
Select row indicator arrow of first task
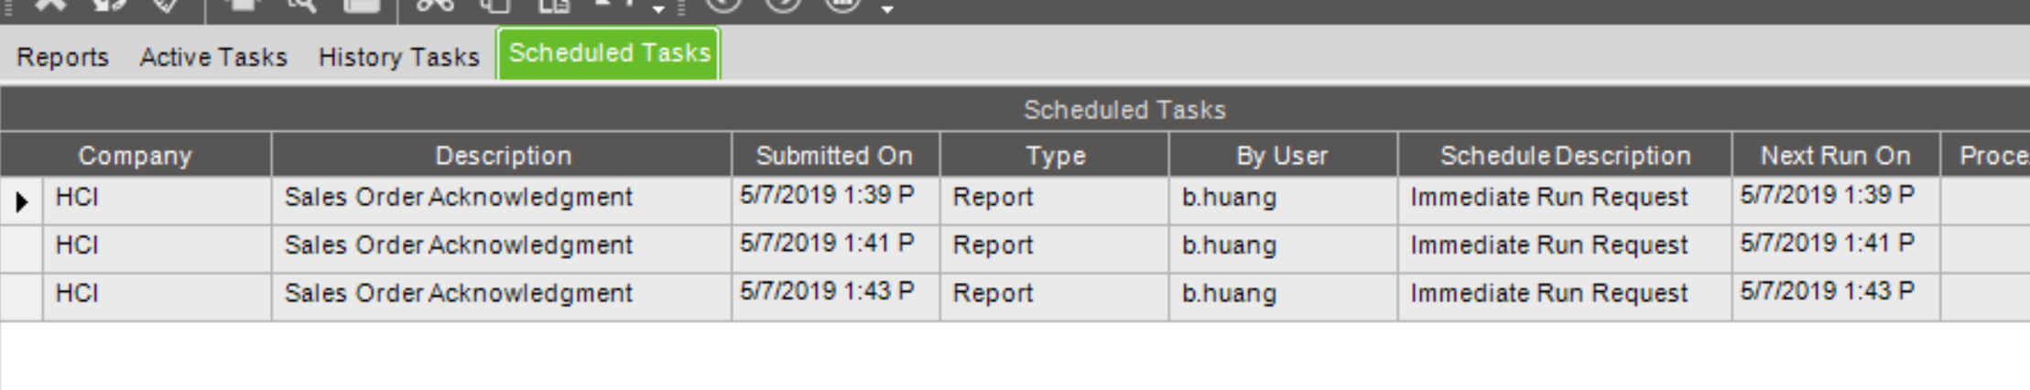22,200
